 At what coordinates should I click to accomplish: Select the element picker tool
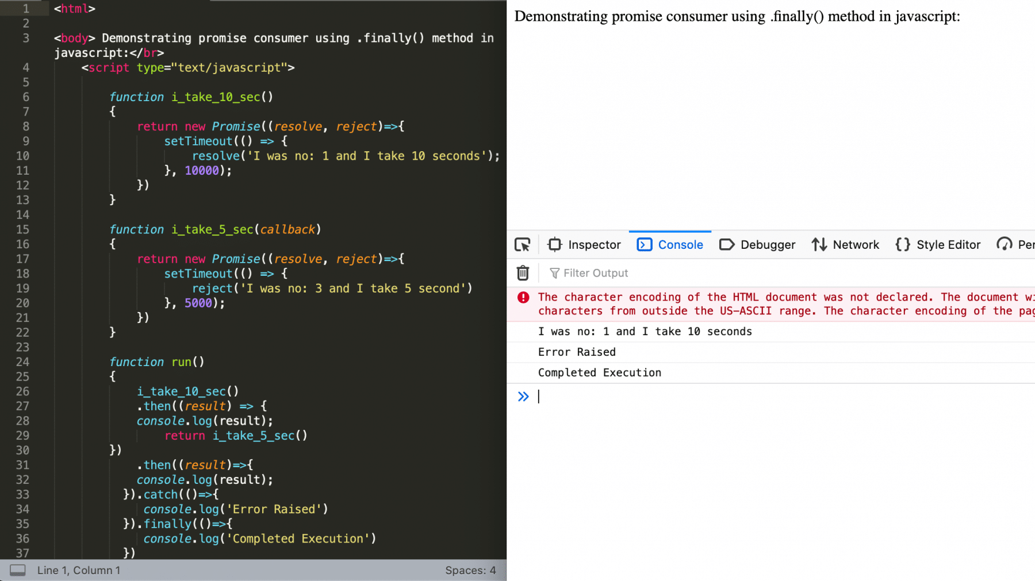[x=522, y=244]
